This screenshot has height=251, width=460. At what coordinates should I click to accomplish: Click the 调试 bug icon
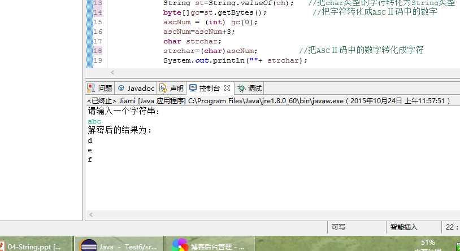(241, 88)
